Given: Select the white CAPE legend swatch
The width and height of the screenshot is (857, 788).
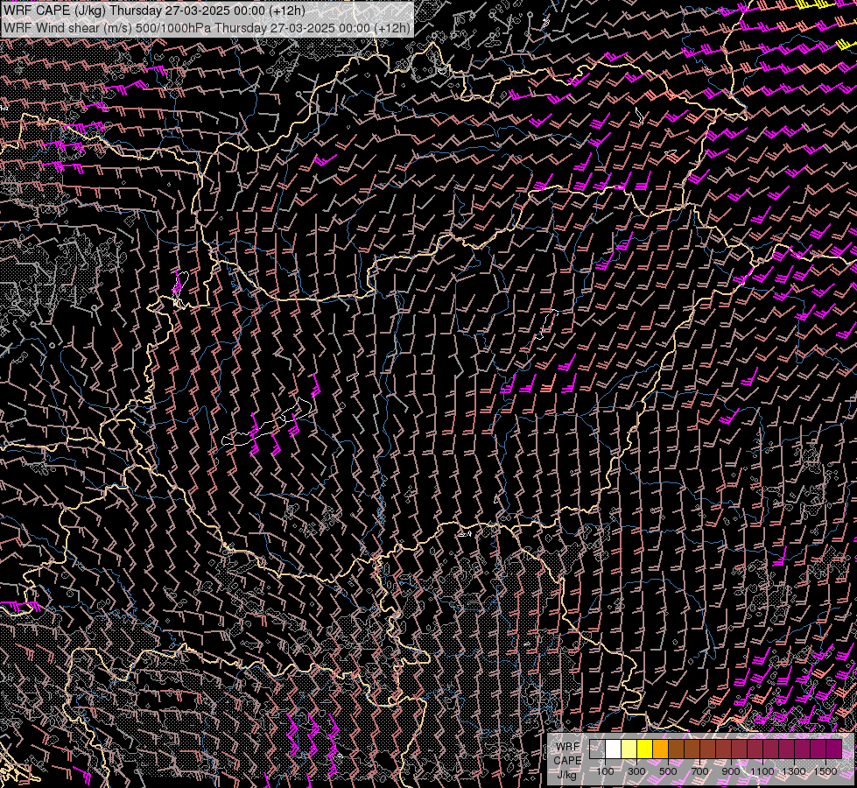Looking at the screenshot, I should (614, 749).
